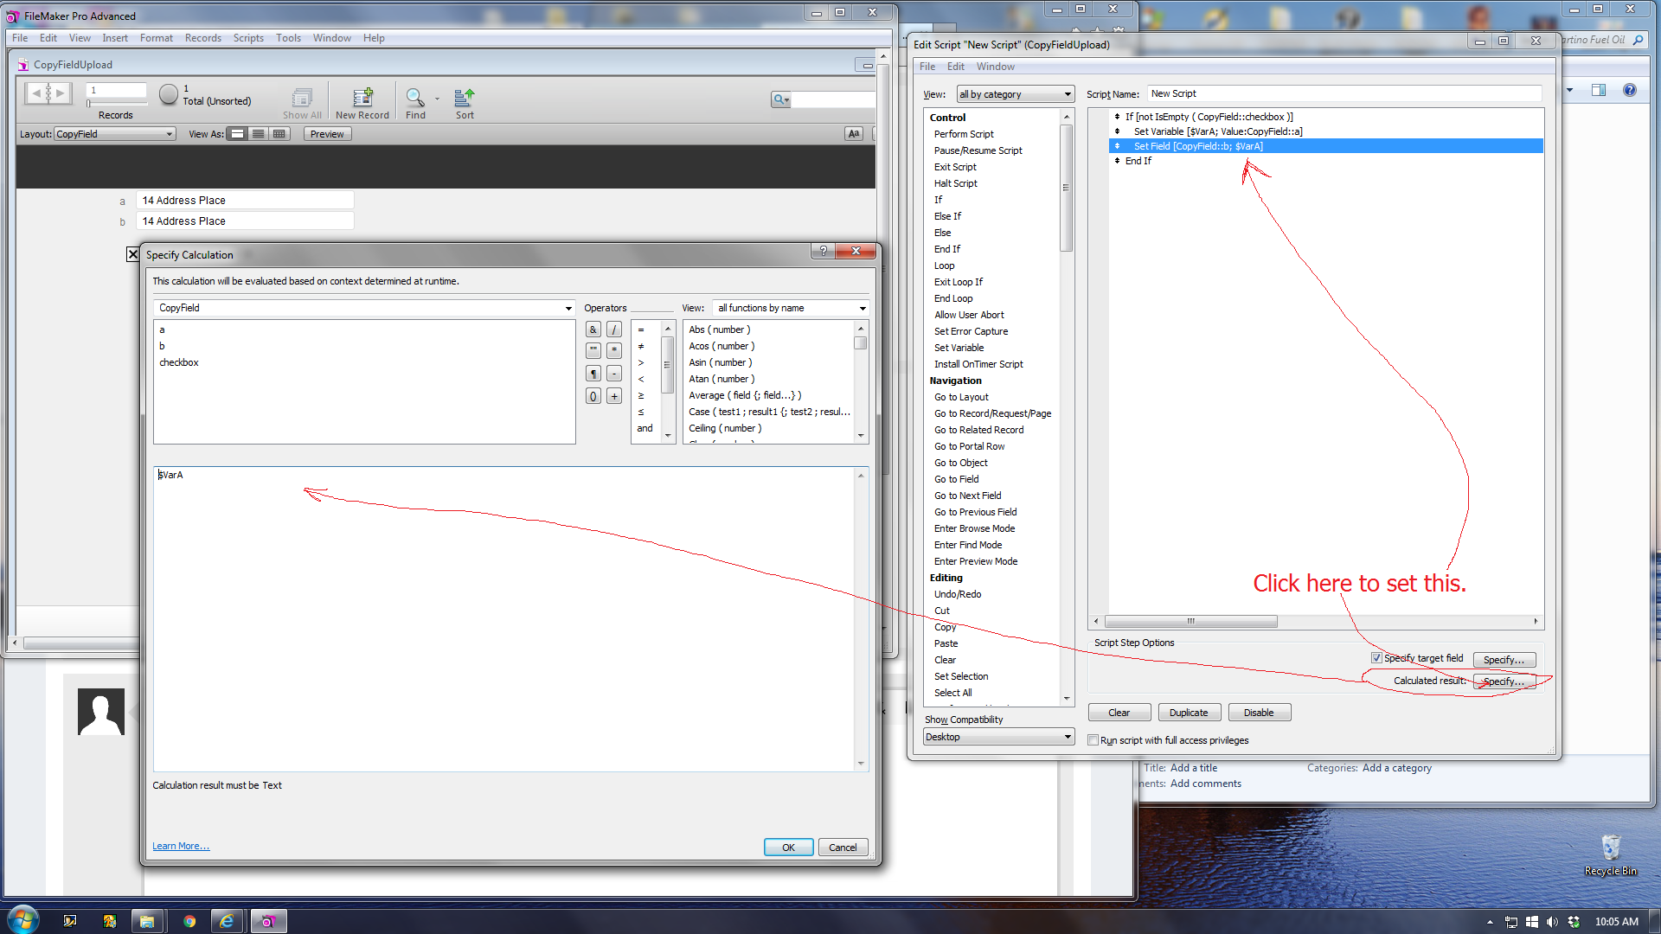Click OK in Specify Calculation dialog
The image size is (1661, 934).
(788, 848)
